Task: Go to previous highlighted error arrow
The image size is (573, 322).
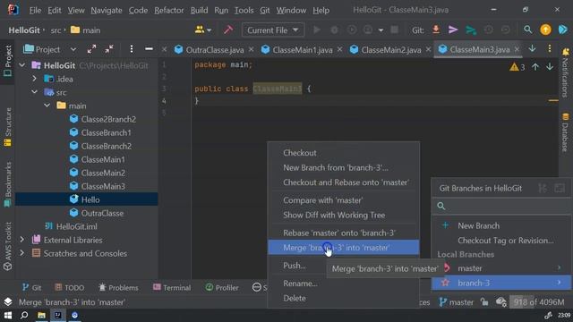Action: tap(535, 67)
